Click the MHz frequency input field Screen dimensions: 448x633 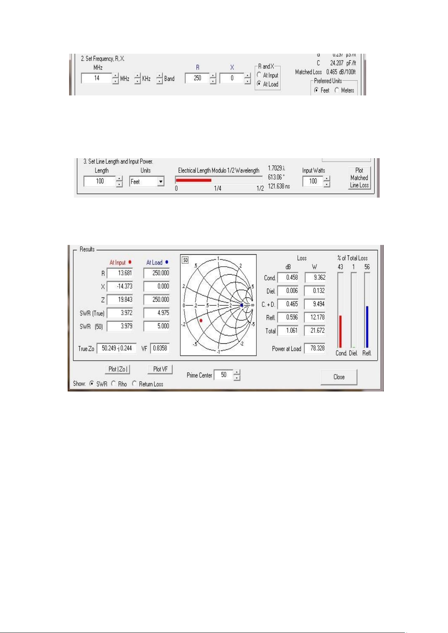[x=96, y=78]
